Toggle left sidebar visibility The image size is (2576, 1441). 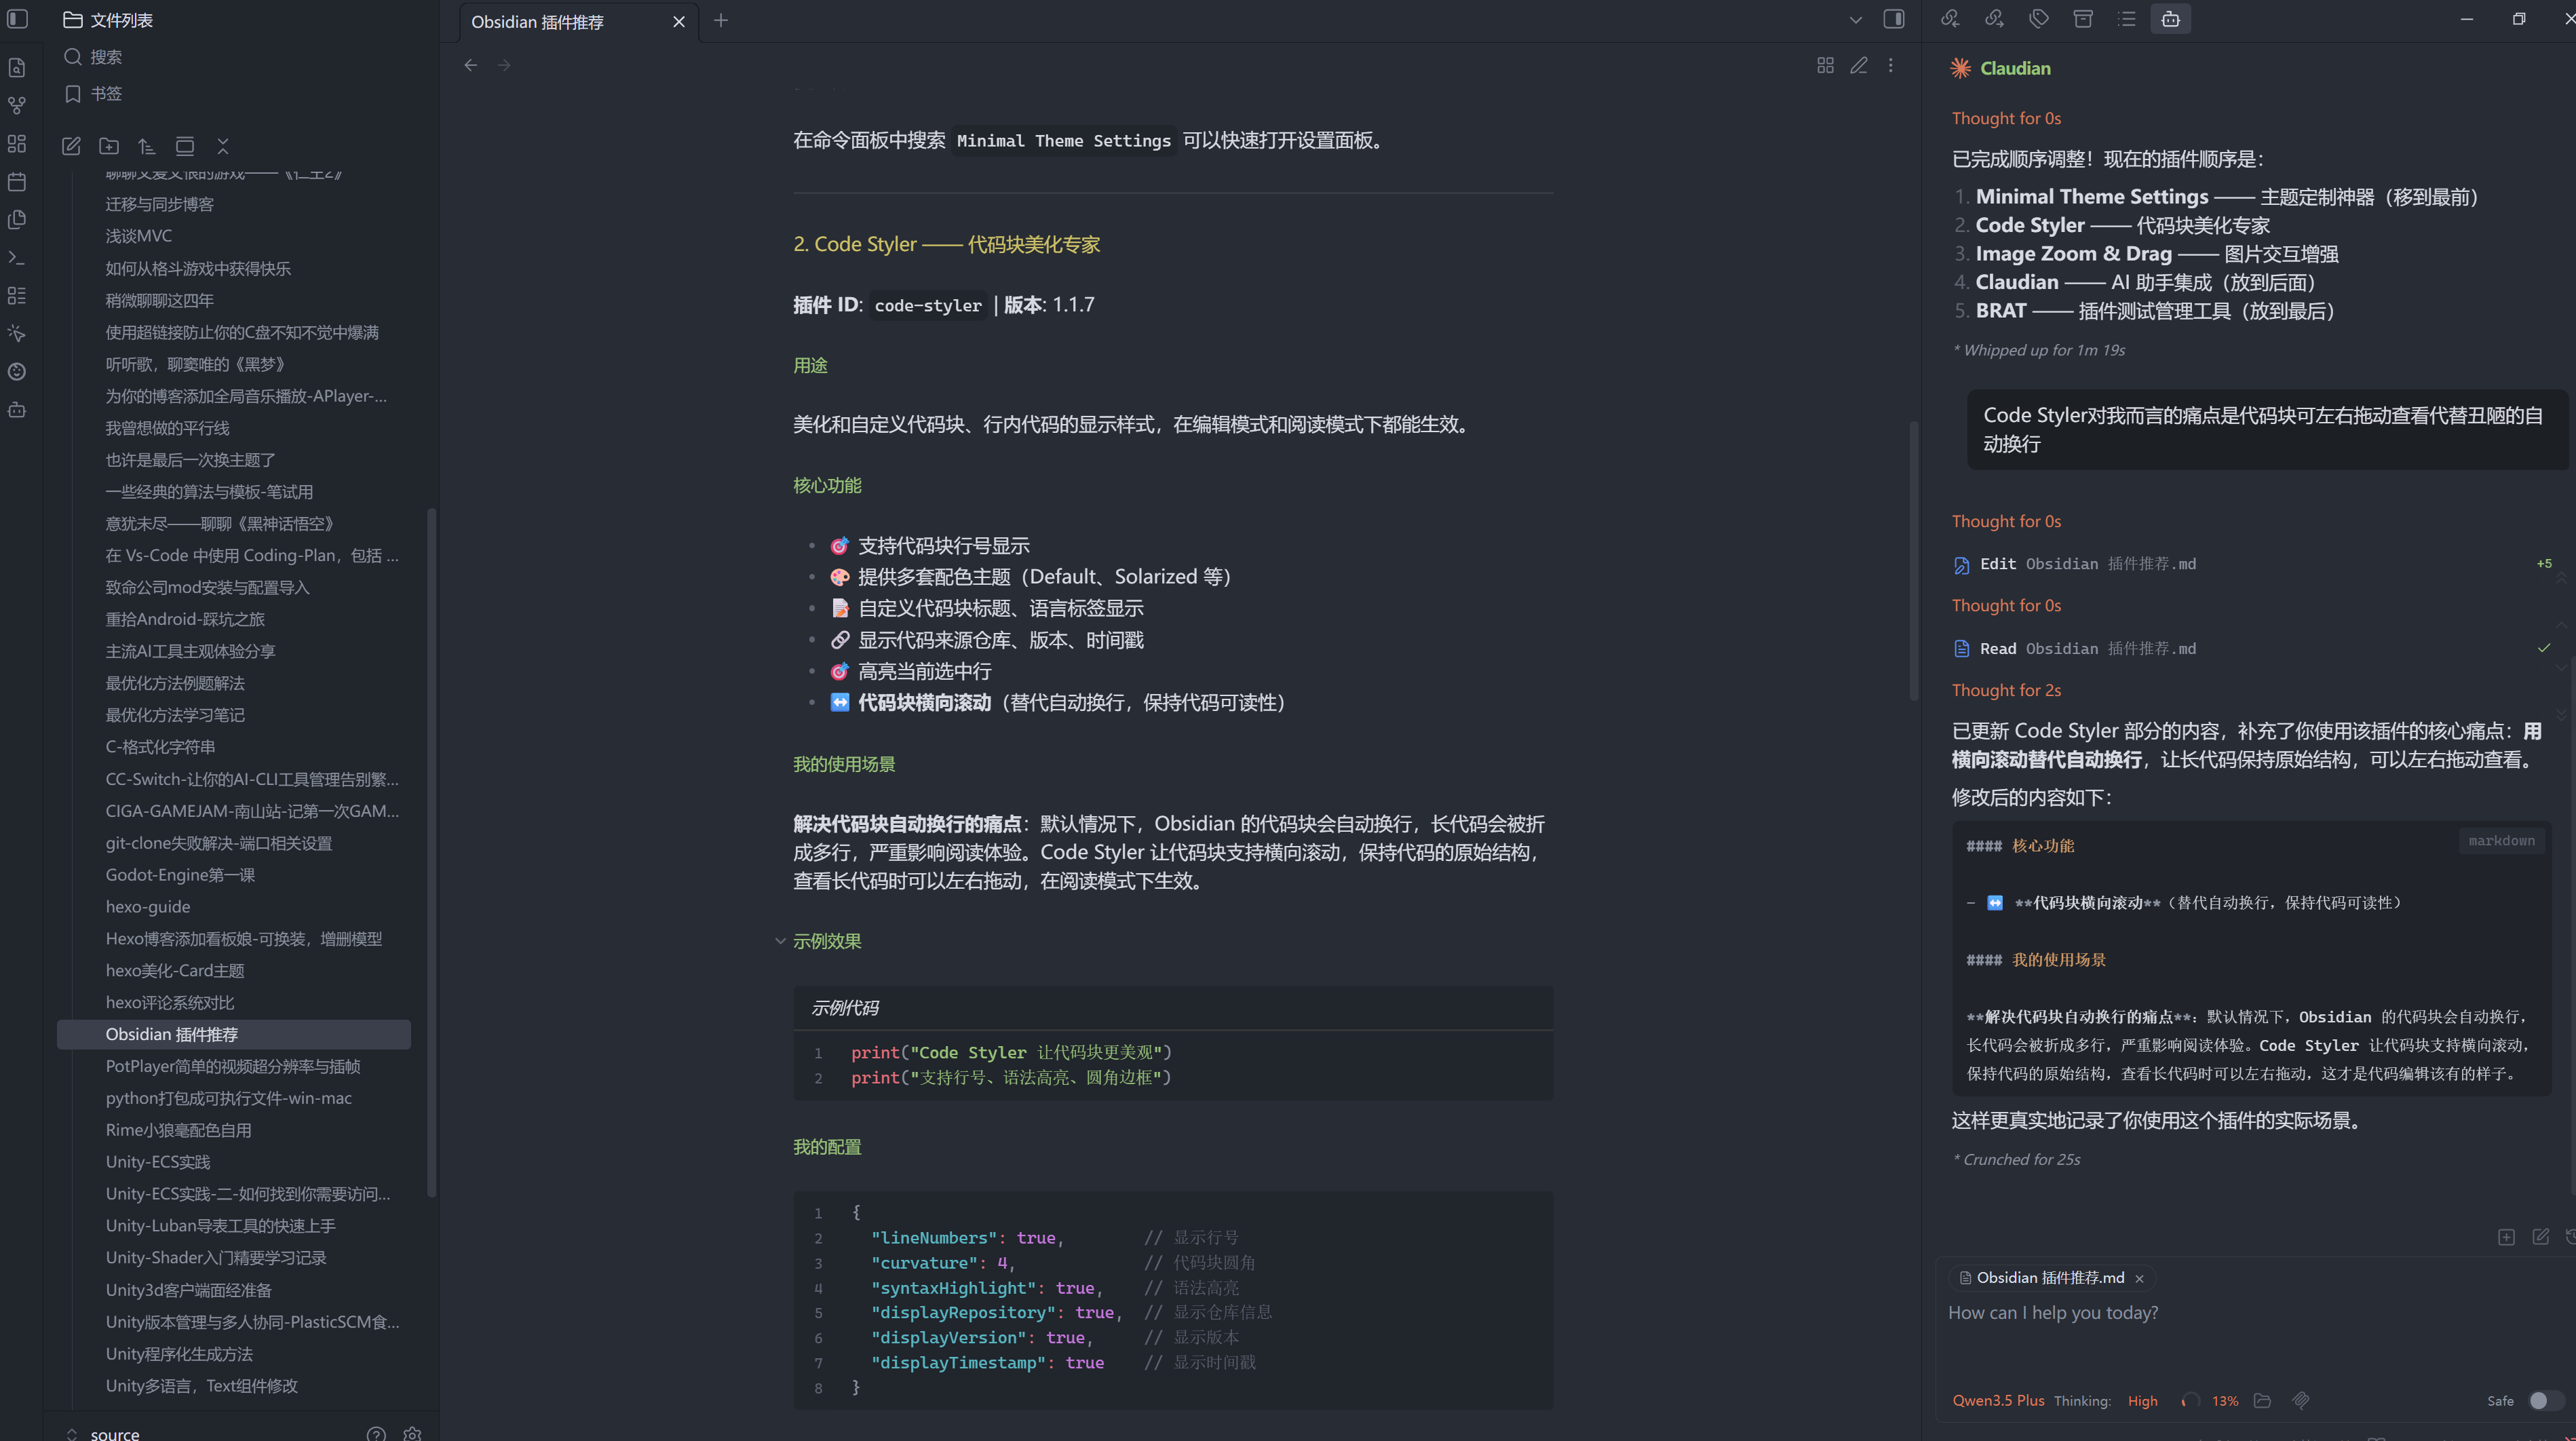coord(17,19)
